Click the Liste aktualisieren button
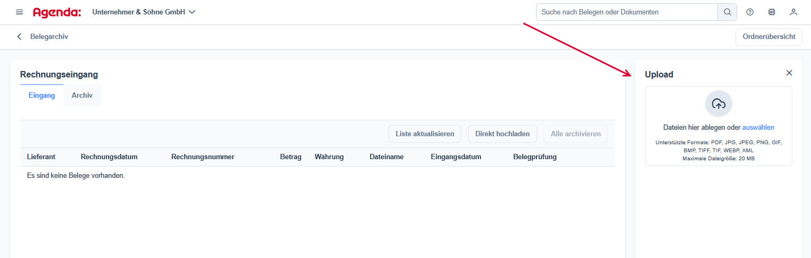Image resolution: width=811 pixels, height=258 pixels. pyautogui.click(x=424, y=134)
